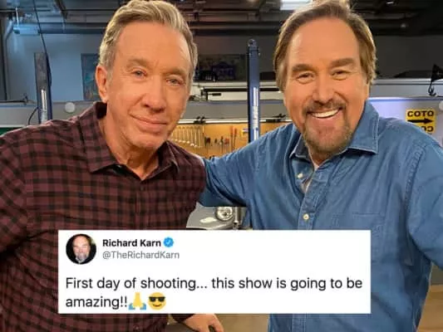This screenshot has height=332, width=443.
Task: Click the word "amazing!!" in the tweet
Action: (96, 302)
